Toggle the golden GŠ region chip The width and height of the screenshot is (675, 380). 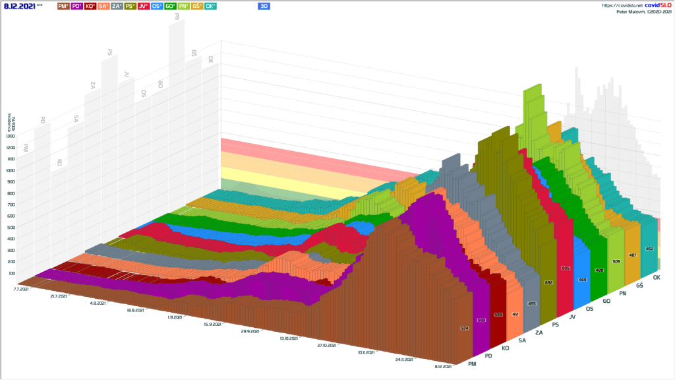(x=196, y=6)
